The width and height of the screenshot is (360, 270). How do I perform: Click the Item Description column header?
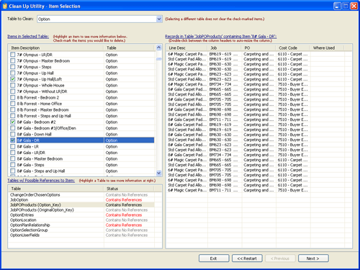point(56,48)
